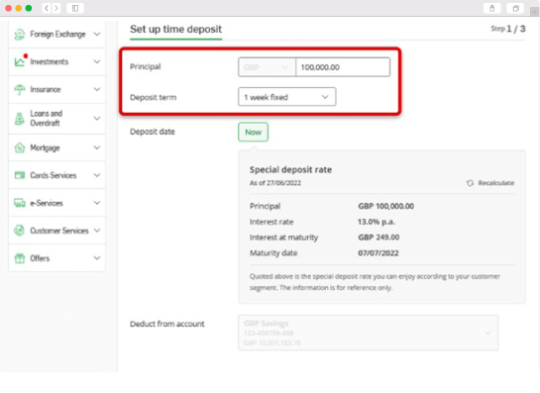The height and width of the screenshot is (393, 540).
Task: Open the Customer Services menu item
Action: pyautogui.click(x=57, y=231)
